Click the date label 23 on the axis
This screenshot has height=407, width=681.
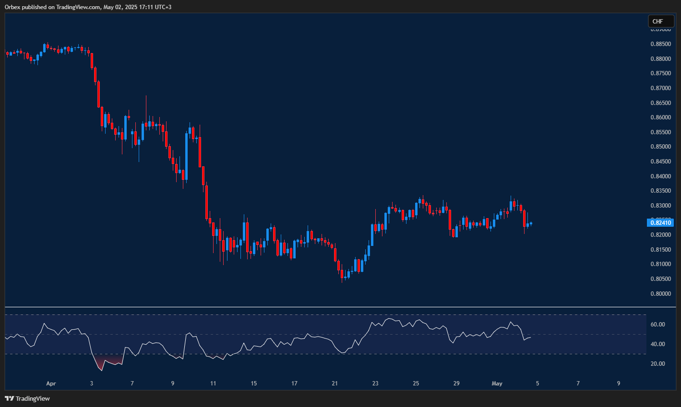point(375,384)
